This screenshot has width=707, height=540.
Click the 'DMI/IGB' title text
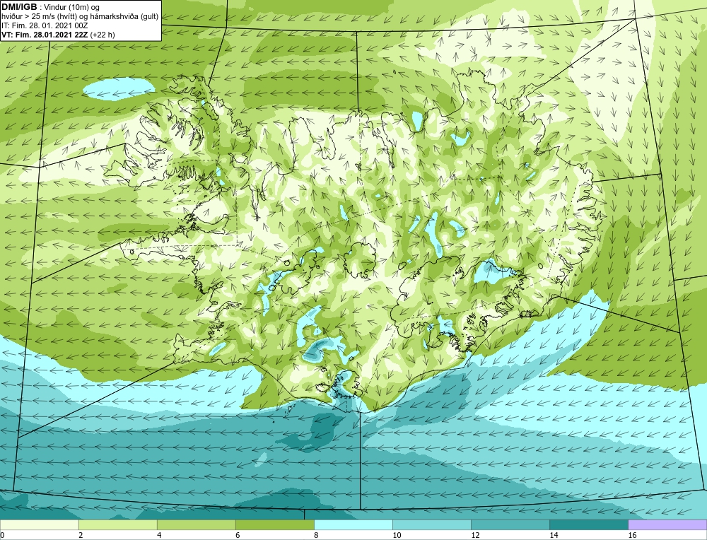coord(19,7)
